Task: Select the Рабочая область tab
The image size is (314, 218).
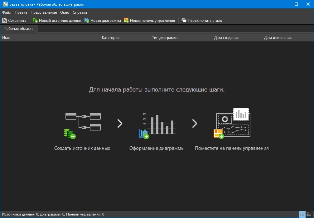Action: [x=19, y=29]
